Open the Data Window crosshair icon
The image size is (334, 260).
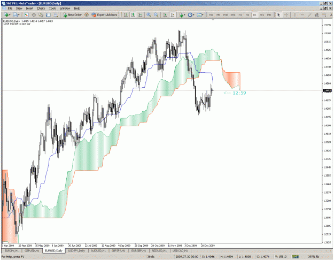tap(34, 15)
